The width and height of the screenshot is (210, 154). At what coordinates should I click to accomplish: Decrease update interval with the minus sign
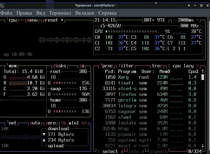[174, 20]
